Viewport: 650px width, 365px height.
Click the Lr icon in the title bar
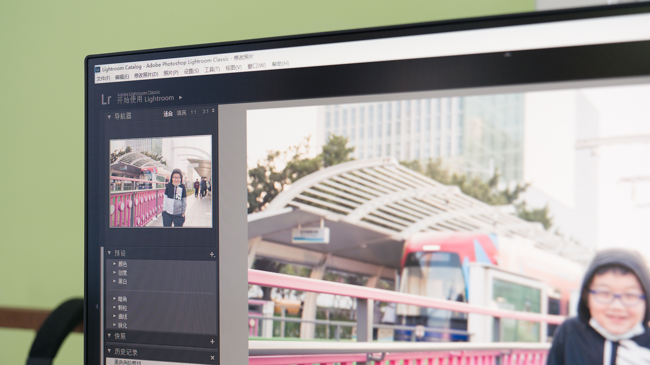coord(98,70)
